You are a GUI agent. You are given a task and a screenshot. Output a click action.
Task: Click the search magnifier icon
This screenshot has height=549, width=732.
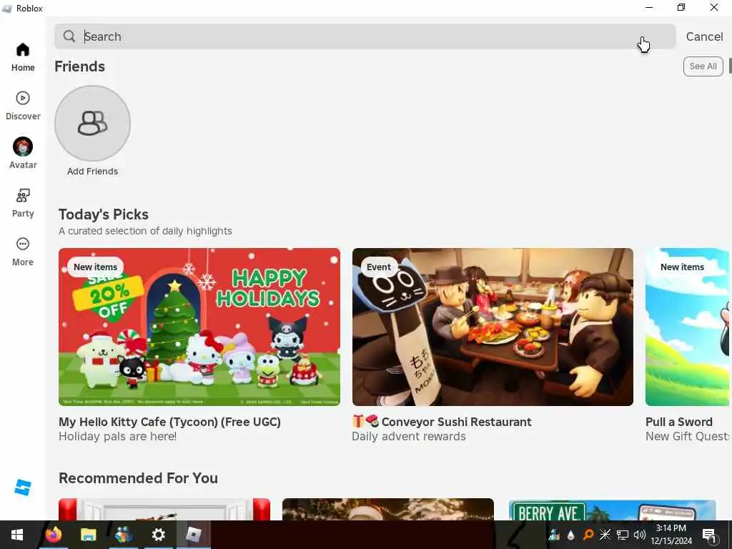click(69, 36)
